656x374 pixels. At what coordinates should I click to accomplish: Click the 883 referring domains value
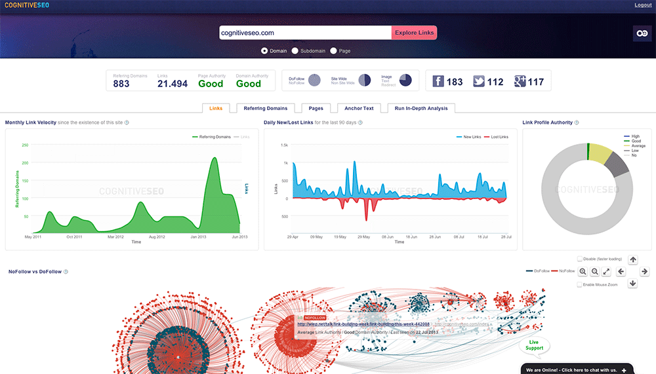coord(121,84)
